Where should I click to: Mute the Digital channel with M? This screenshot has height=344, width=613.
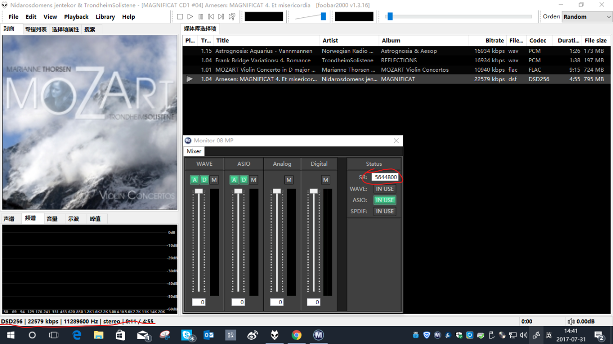326,180
